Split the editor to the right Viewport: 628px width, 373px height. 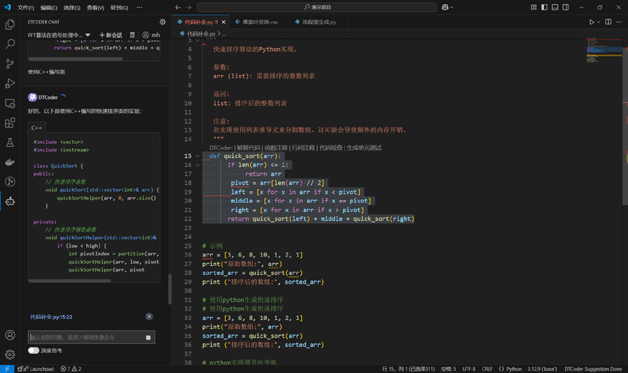pos(608,22)
